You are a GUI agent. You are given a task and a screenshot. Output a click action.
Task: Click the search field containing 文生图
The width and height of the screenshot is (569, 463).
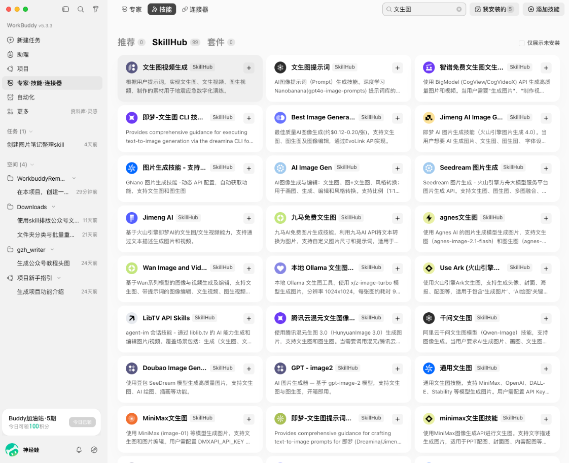(424, 9)
